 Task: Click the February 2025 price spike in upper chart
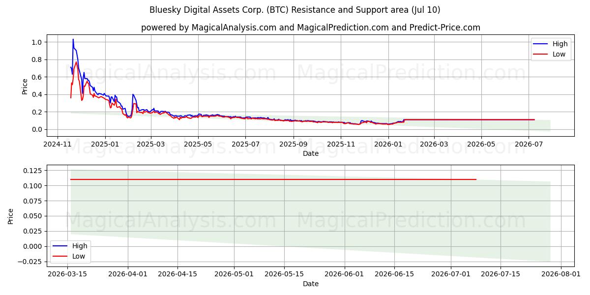(x=133, y=95)
